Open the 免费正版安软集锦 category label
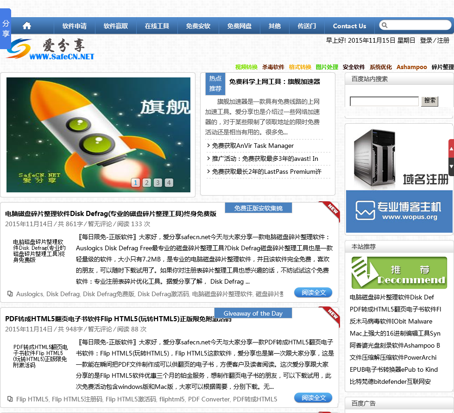The width and height of the screenshot is (454, 413). click(259, 208)
